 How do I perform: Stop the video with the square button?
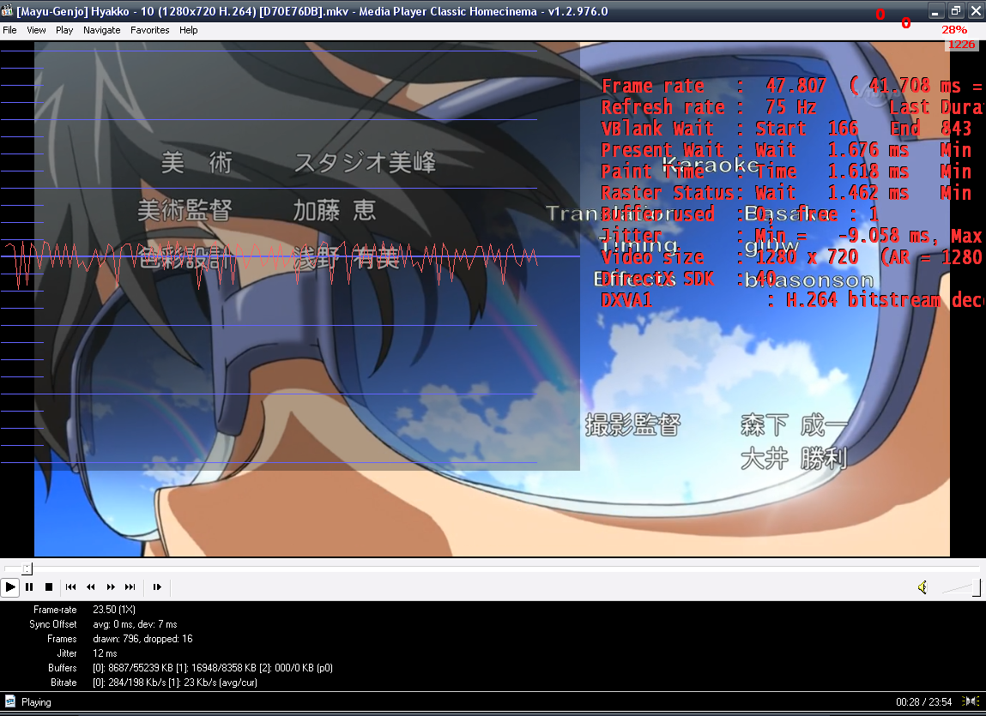pyautogui.click(x=49, y=587)
